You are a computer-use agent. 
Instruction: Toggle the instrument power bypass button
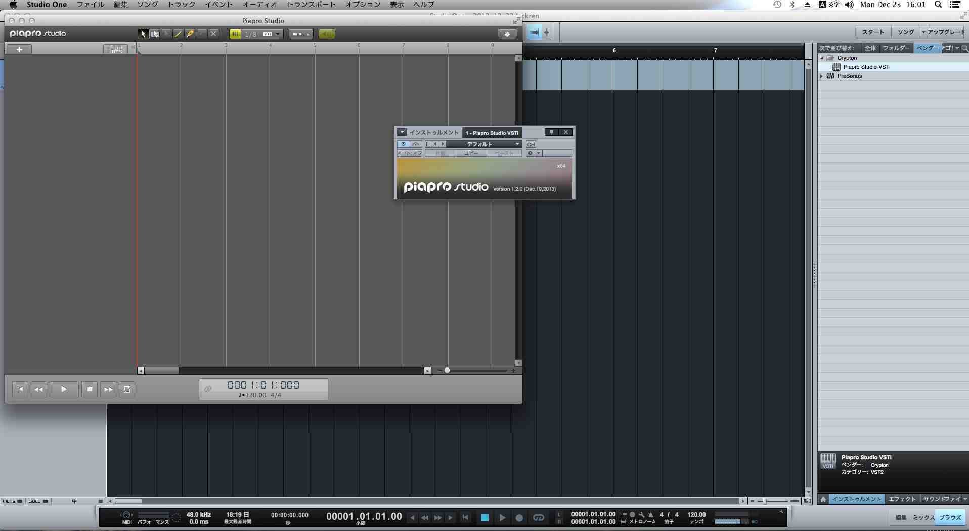[403, 144]
